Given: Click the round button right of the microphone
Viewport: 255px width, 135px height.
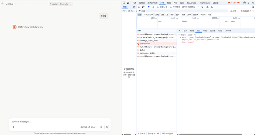Looking at the screenshot, I should [106, 127].
